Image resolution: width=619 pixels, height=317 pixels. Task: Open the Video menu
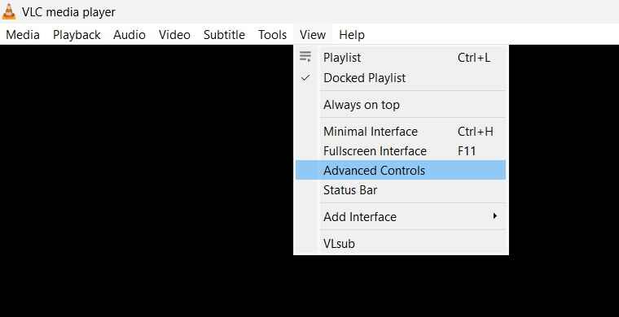point(174,35)
